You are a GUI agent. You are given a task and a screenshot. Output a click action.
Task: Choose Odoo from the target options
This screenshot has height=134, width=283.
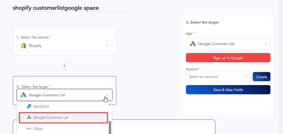(38, 129)
